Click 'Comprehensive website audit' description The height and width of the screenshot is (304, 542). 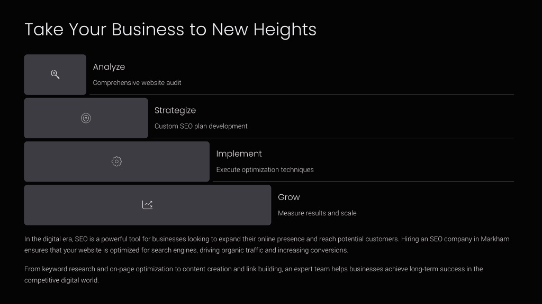click(137, 83)
